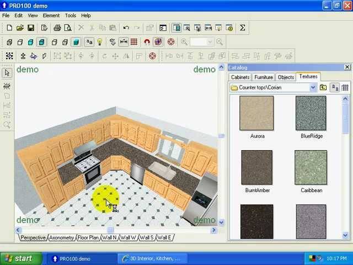Switch to the Floor Plan view tab
The image size is (353, 265).
pyautogui.click(x=88, y=237)
